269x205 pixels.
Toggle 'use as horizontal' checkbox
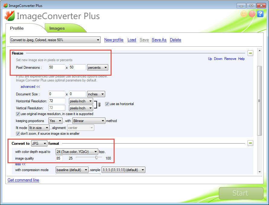[x=107, y=104]
